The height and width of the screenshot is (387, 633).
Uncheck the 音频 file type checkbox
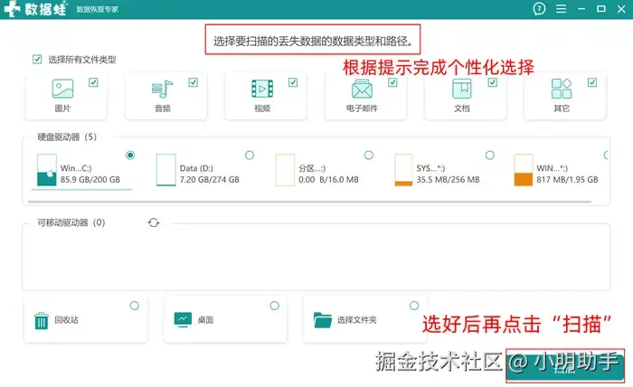point(193,82)
